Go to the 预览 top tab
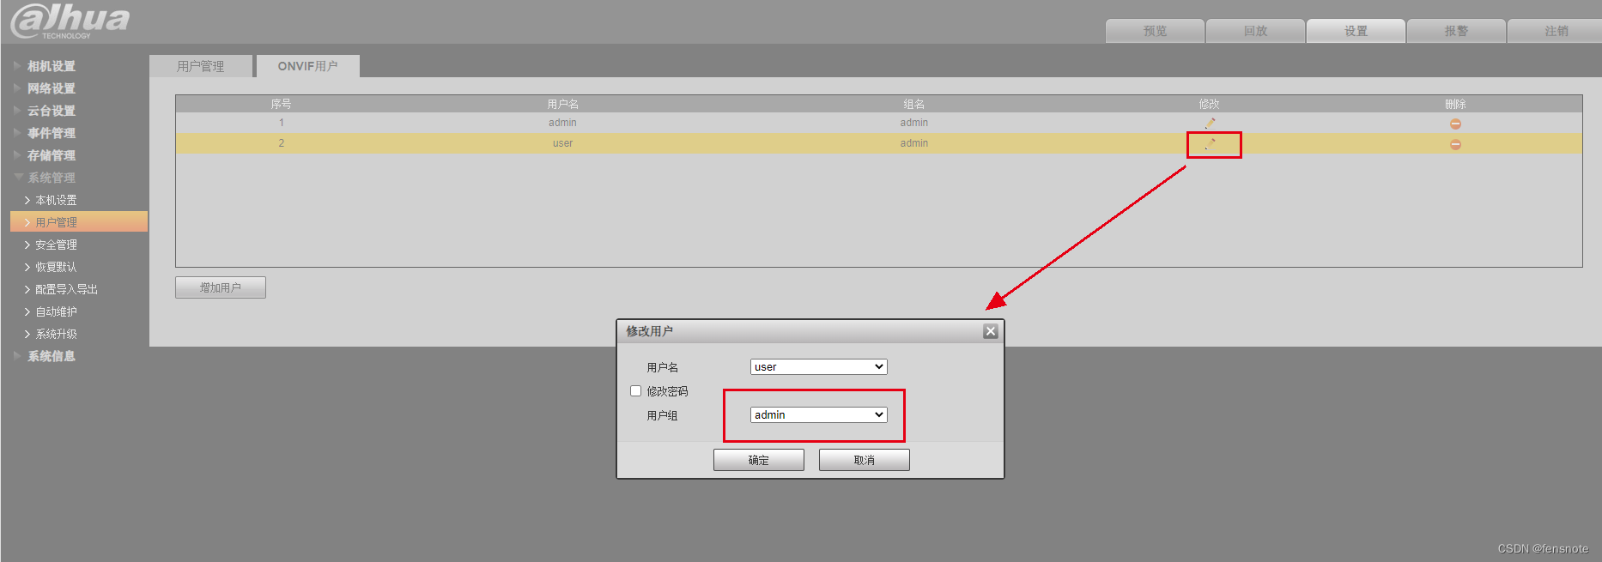Screen dimensions: 1602x562 pyautogui.click(x=1155, y=31)
